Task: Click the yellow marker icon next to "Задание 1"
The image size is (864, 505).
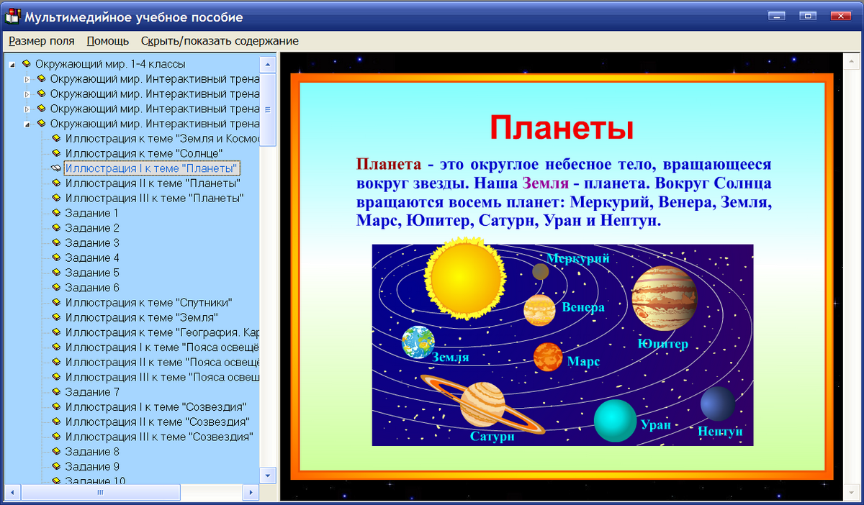Action: pyautogui.click(x=56, y=213)
